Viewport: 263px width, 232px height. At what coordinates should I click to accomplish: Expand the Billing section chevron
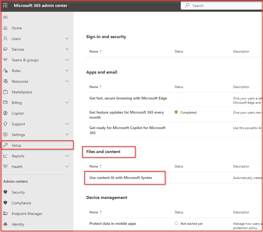pyautogui.click(x=67, y=103)
